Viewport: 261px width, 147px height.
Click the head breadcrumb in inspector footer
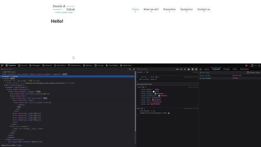click(20, 145)
